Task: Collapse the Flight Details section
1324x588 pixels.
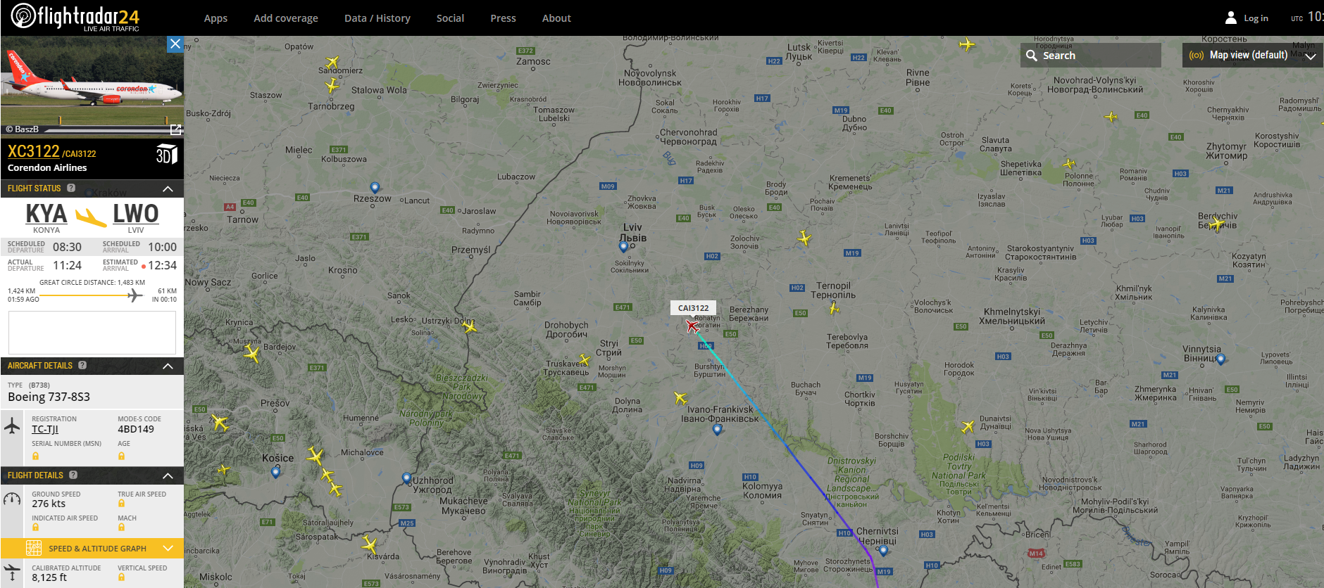Action: [x=168, y=475]
